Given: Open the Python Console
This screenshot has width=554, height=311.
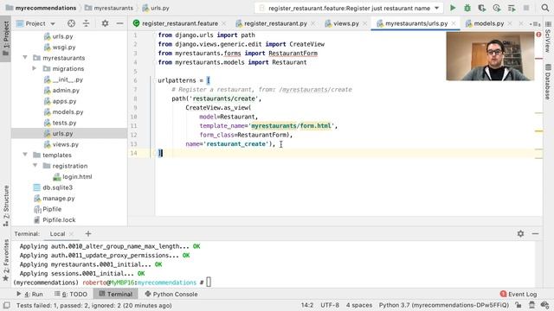Looking at the screenshot, I should click(171, 294).
